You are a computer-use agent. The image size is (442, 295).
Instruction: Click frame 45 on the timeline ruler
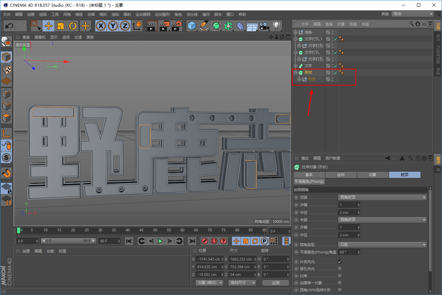click(141, 230)
